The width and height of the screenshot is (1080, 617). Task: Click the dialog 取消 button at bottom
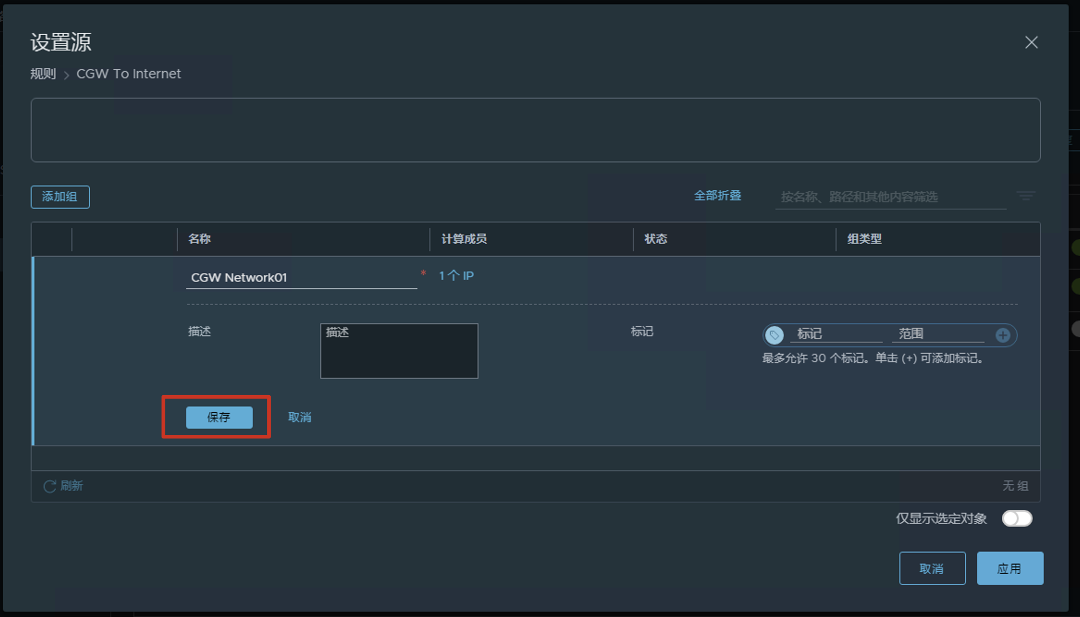click(x=932, y=568)
